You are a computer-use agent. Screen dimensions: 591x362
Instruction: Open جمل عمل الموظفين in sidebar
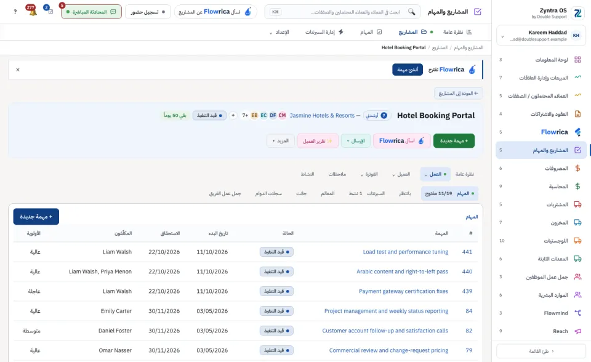pos(541,277)
